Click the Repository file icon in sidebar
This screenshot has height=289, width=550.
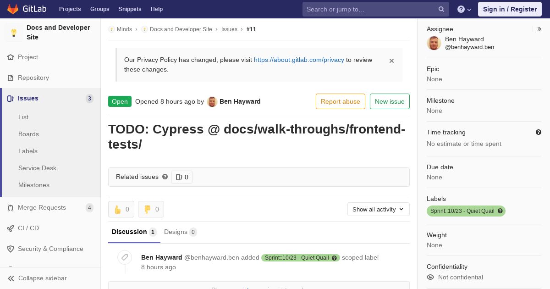click(x=11, y=78)
